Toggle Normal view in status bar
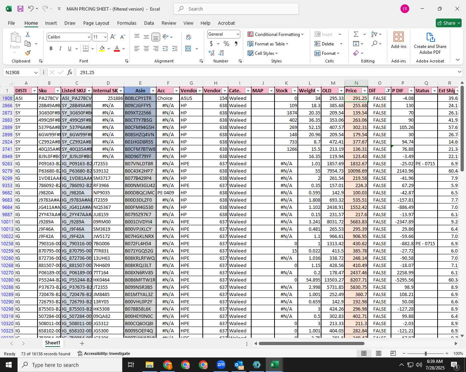Image resolution: width=466 pixels, height=372 pixels. point(364,353)
